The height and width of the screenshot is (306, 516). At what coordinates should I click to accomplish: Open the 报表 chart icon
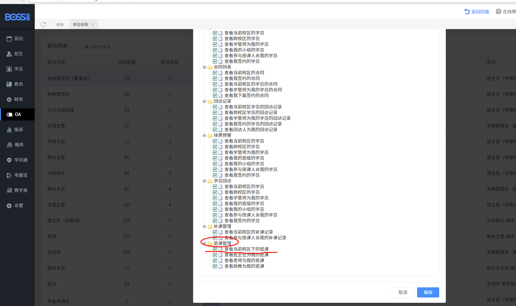[x=9, y=130]
